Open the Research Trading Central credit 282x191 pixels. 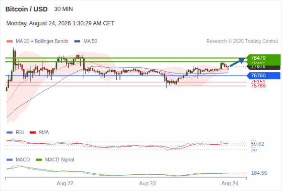242,42
